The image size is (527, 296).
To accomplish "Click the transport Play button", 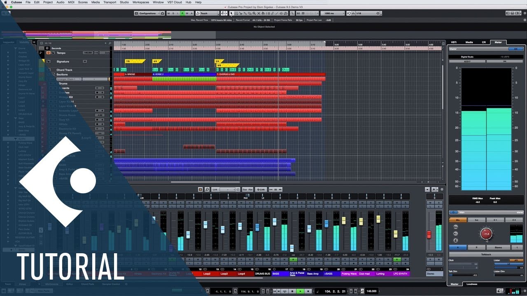I will pyautogui.click(x=301, y=291).
